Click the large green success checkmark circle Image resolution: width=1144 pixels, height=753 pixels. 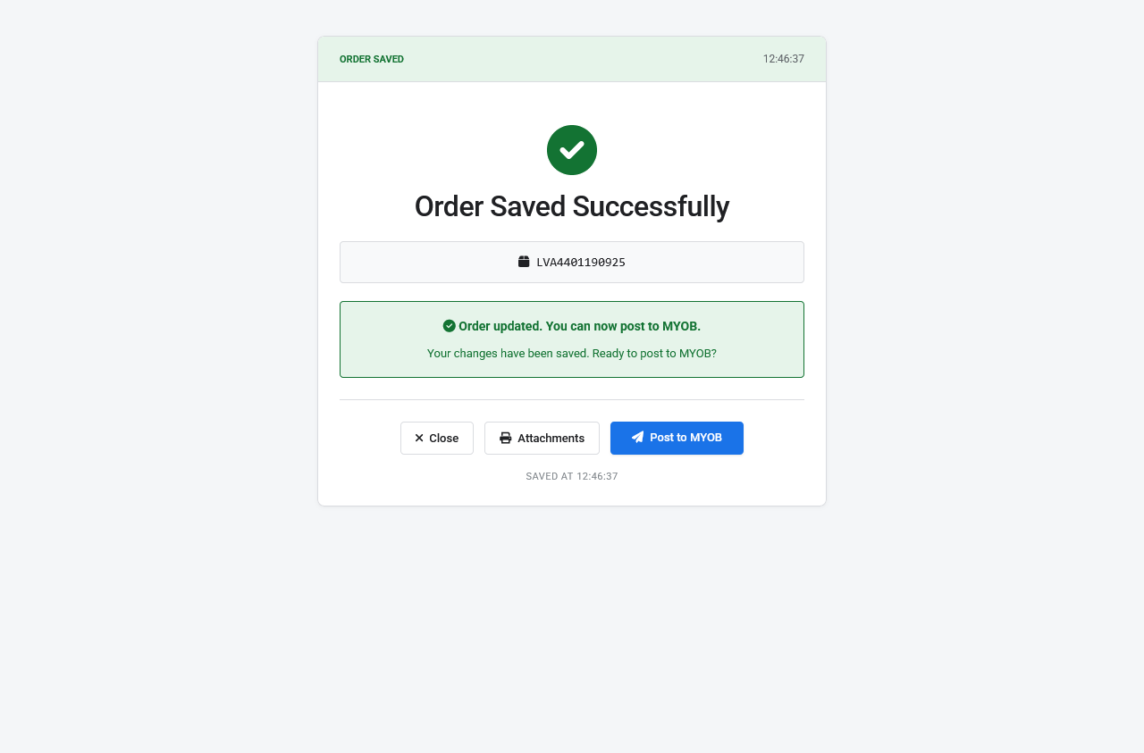click(572, 150)
